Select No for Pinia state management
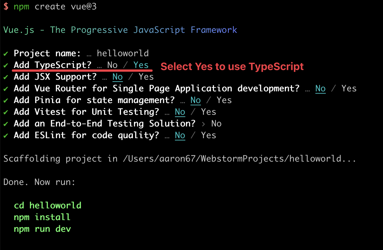 (x=195, y=100)
